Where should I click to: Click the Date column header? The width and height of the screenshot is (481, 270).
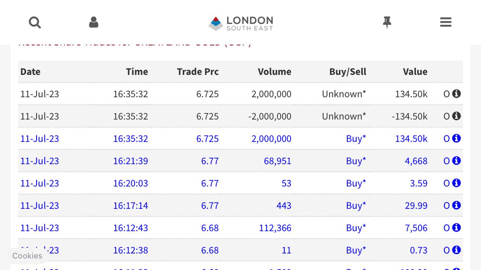point(30,72)
